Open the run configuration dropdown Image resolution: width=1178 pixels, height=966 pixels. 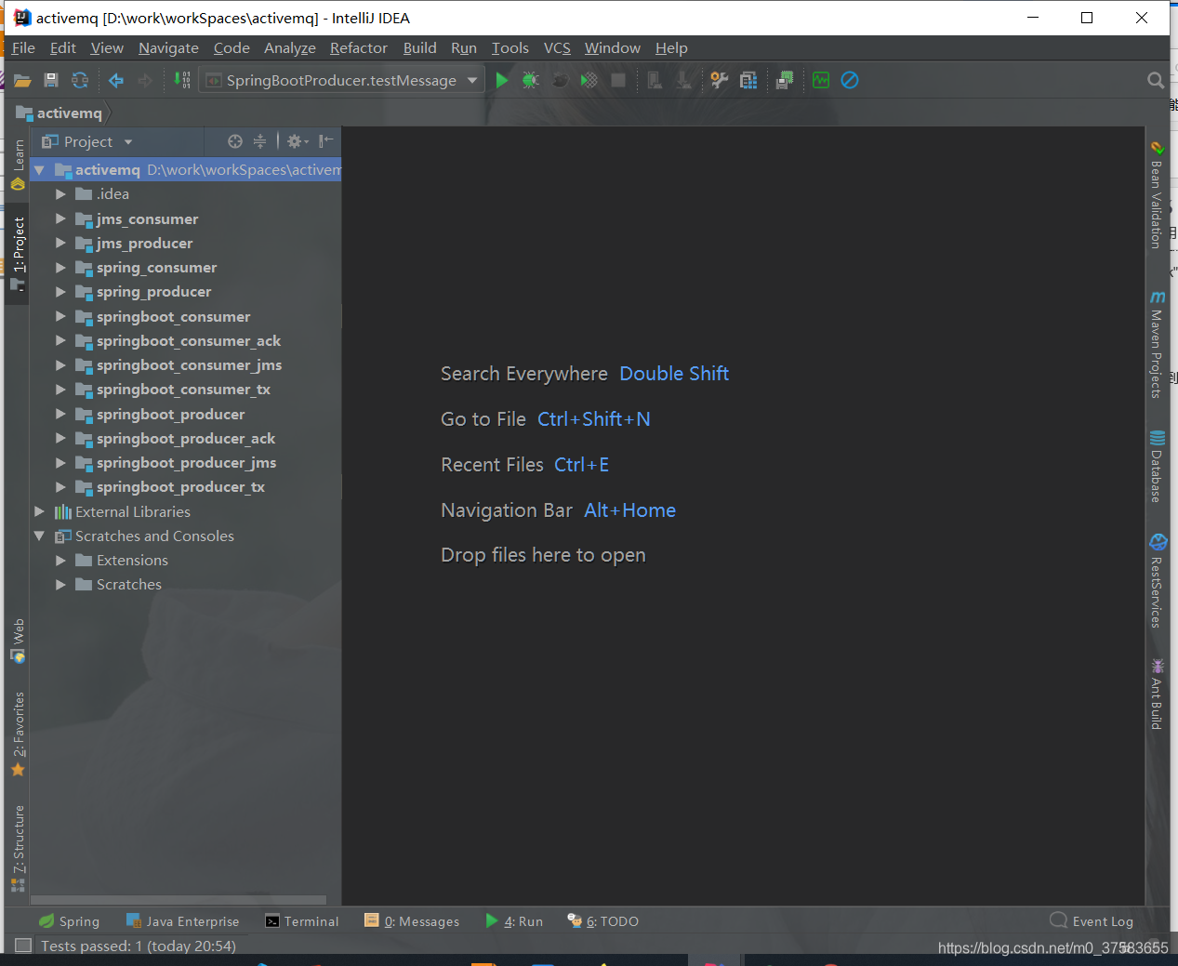coord(472,81)
